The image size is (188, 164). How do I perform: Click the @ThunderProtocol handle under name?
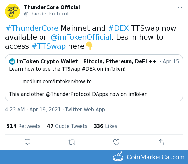[46, 14]
